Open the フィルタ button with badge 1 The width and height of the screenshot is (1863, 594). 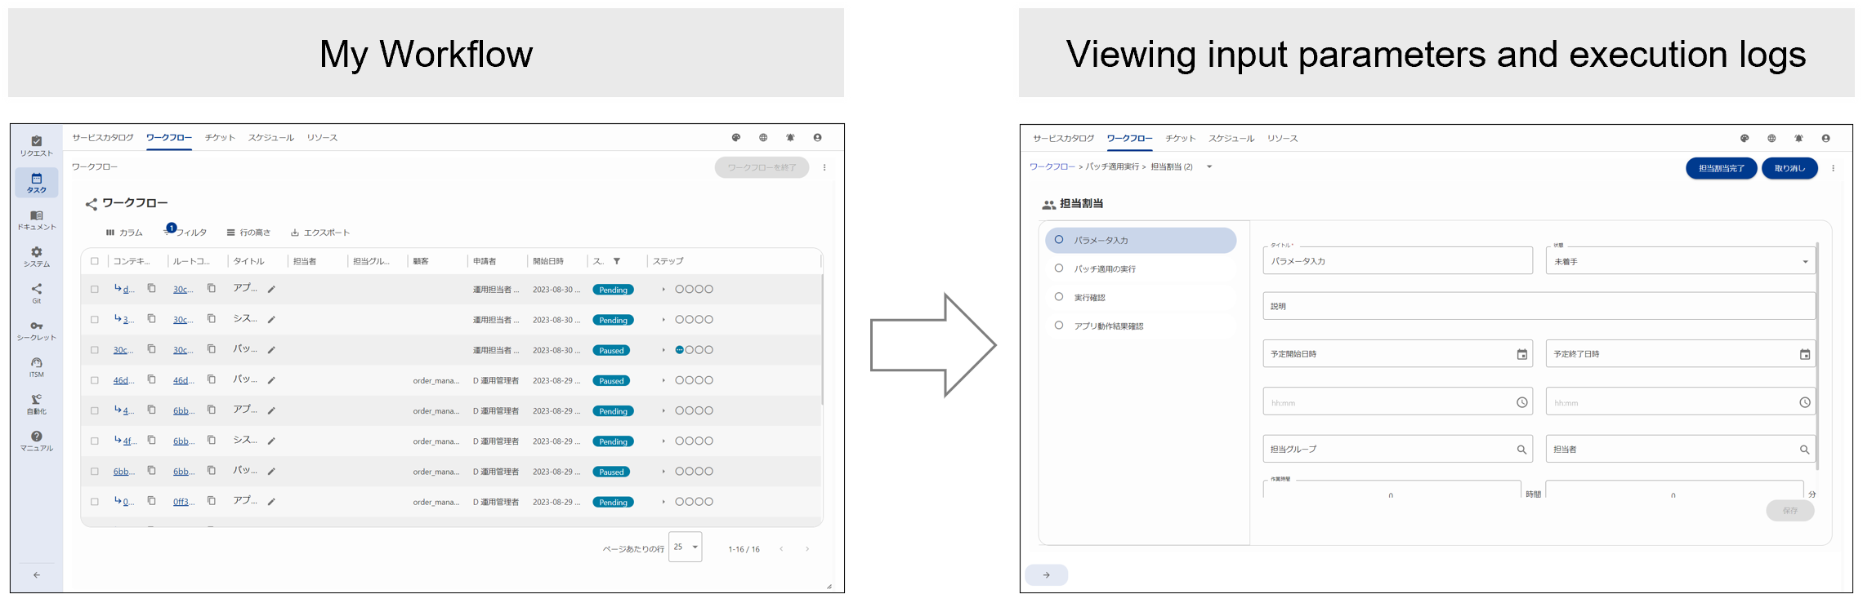[x=185, y=232]
